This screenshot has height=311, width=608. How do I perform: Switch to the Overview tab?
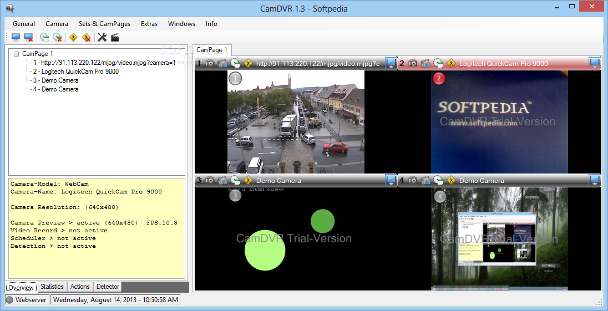coord(21,287)
